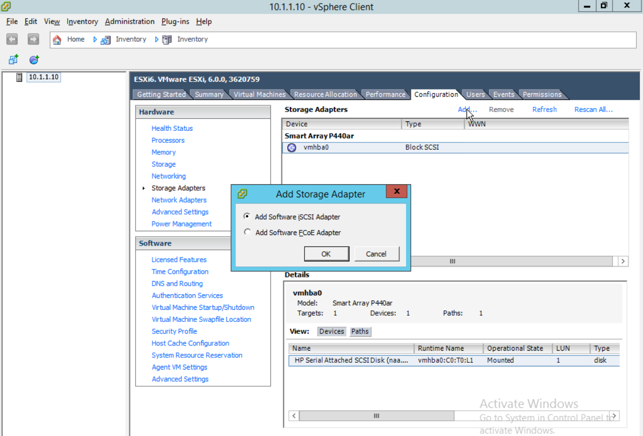The height and width of the screenshot is (436, 643).
Task: Click the green adapter icon on dialog title bar
Action: click(x=242, y=194)
